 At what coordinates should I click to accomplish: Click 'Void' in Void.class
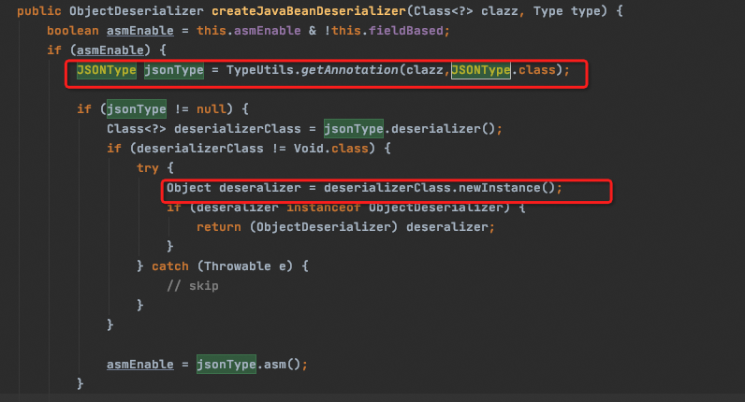click(308, 149)
